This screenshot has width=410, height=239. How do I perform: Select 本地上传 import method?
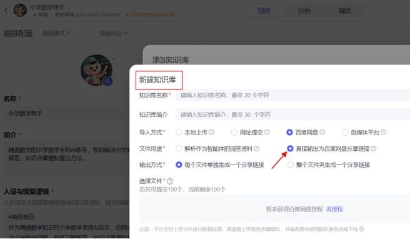coord(179,133)
